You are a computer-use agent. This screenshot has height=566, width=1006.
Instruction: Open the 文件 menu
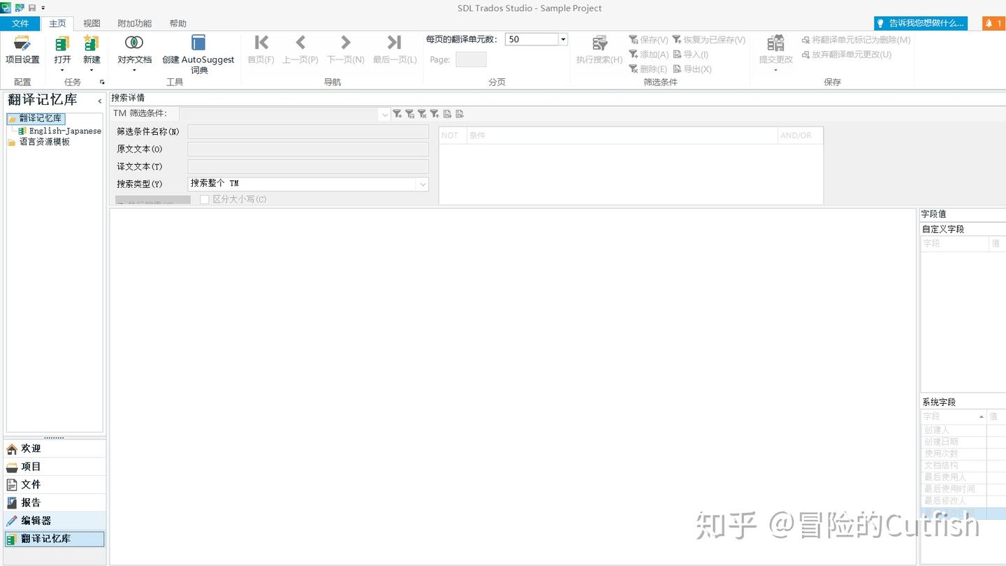[x=21, y=23]
